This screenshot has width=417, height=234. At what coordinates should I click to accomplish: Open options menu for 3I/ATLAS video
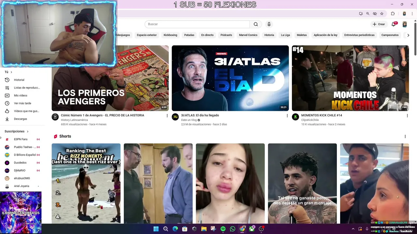click(287, 116)
